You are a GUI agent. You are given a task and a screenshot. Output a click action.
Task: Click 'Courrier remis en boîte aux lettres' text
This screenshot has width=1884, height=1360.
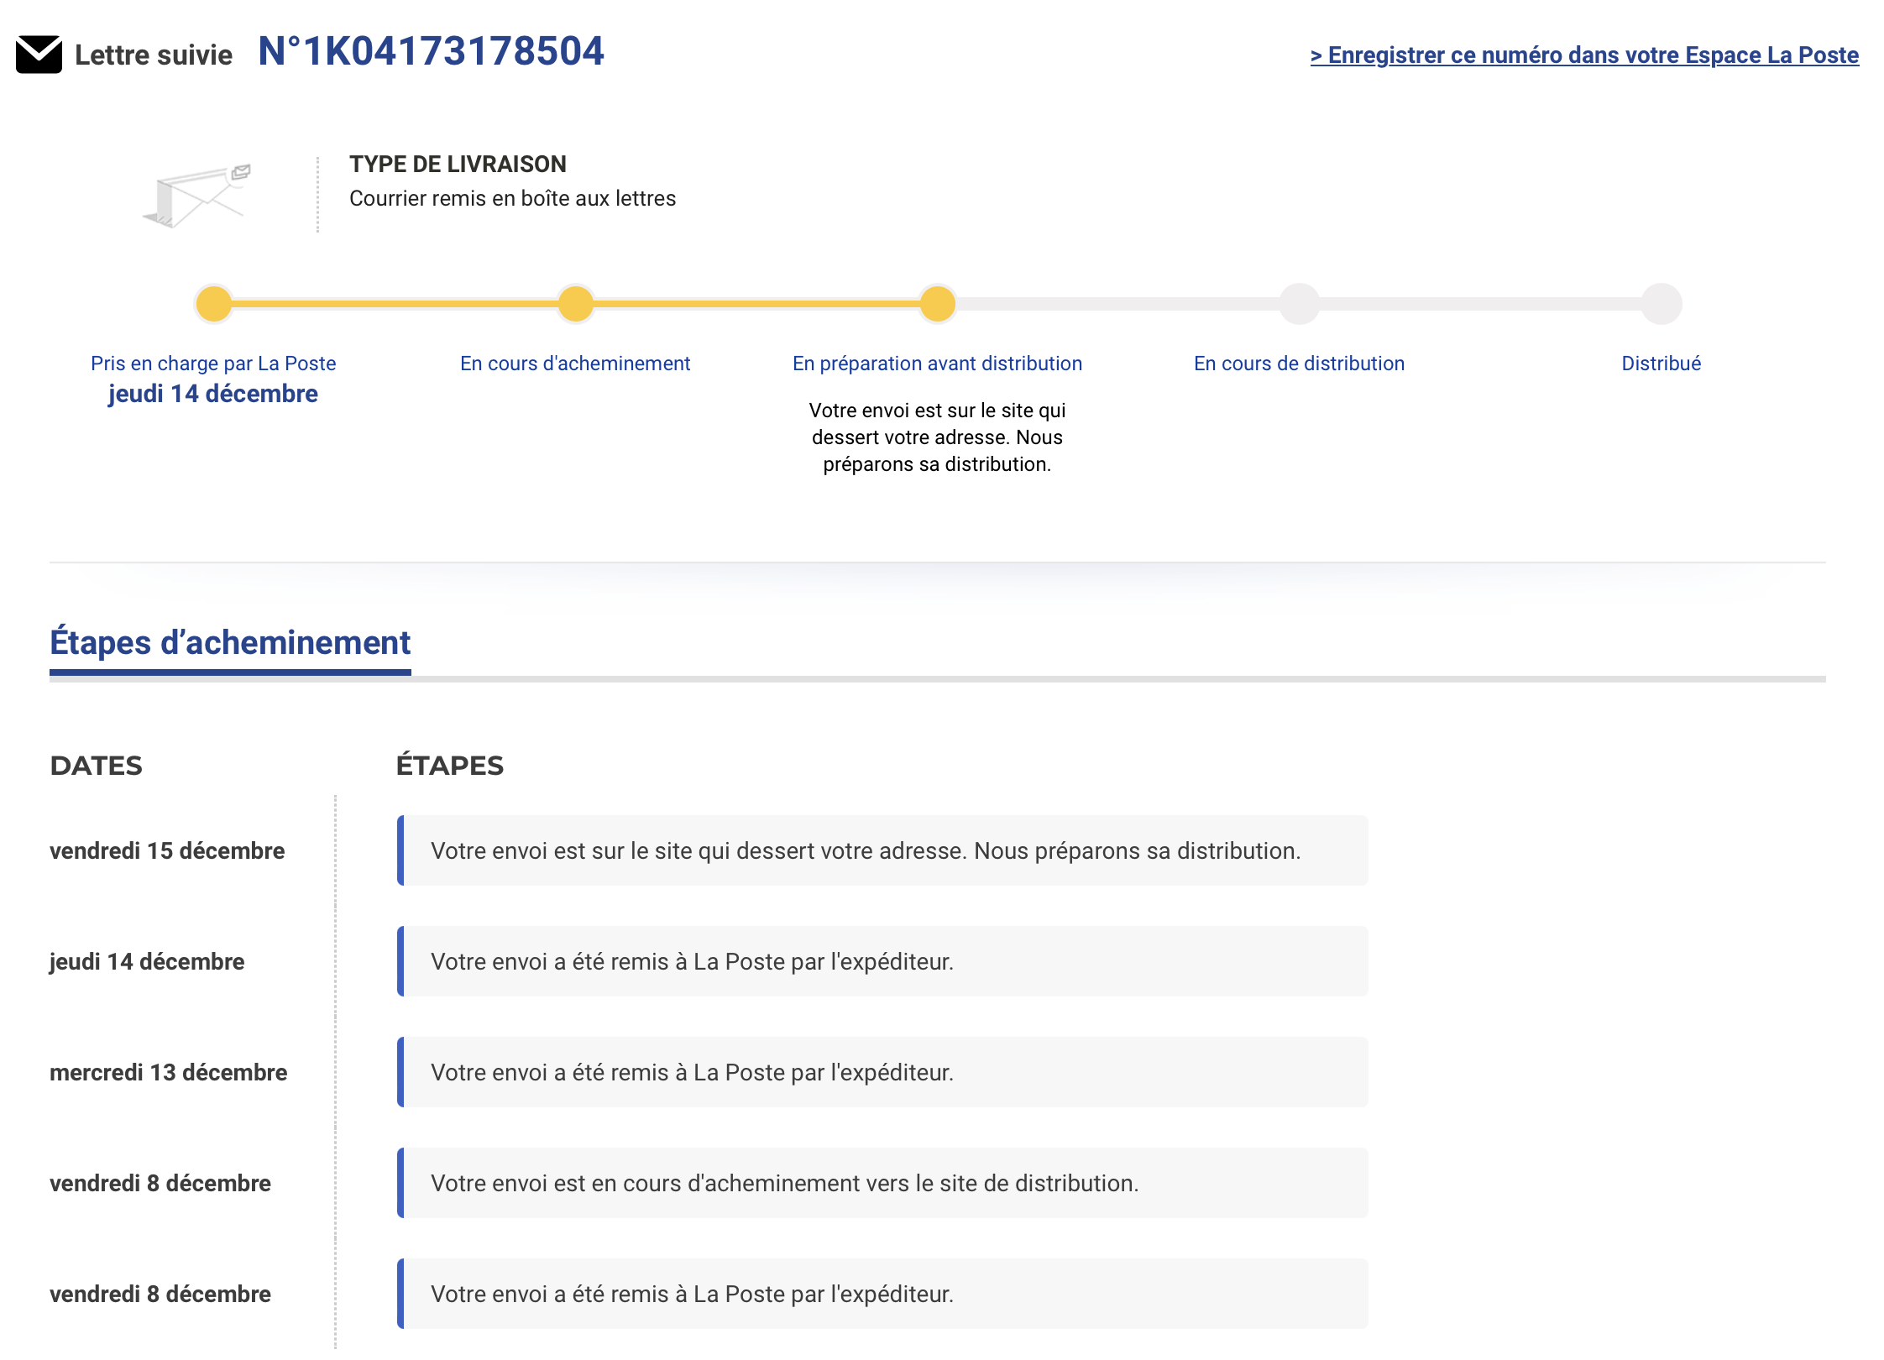point(512,199)
